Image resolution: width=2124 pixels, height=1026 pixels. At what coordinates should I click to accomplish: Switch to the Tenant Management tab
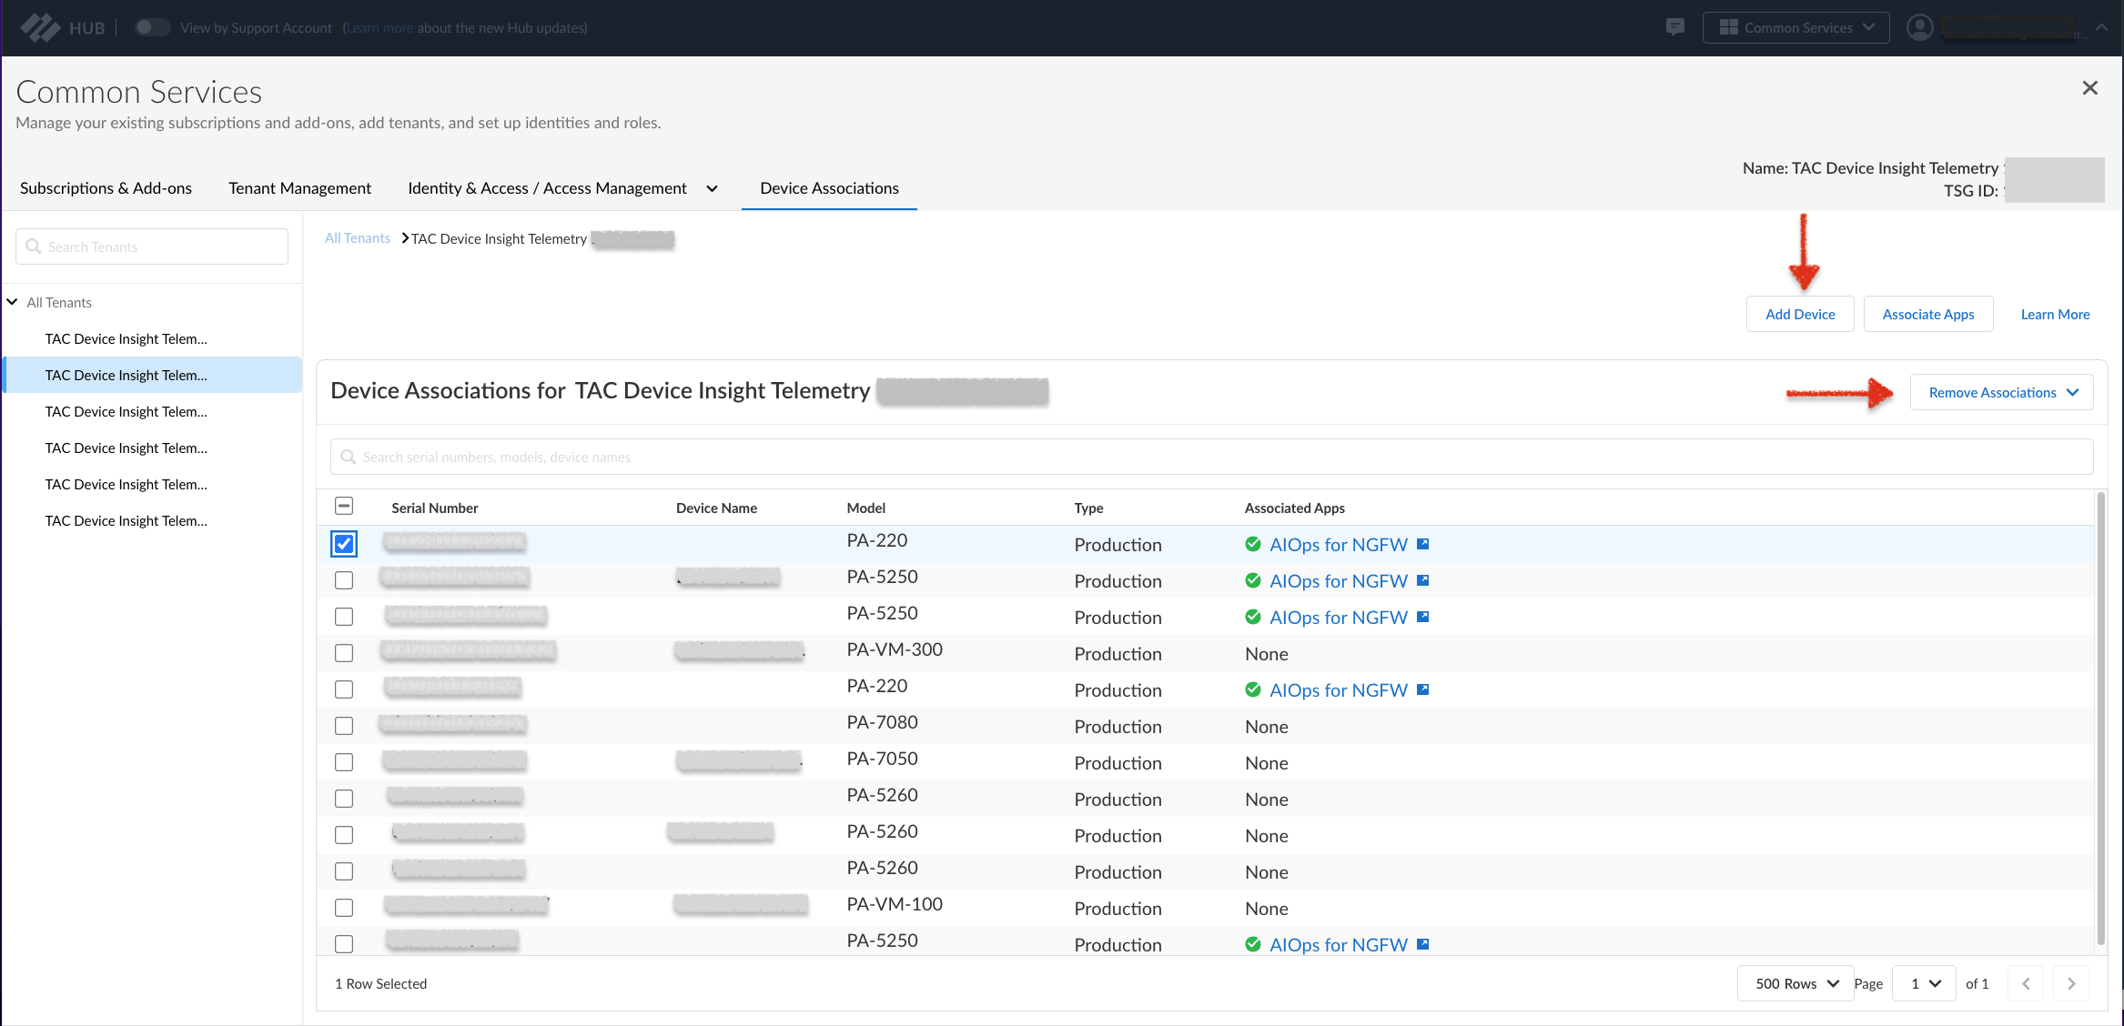click(299, 188)
